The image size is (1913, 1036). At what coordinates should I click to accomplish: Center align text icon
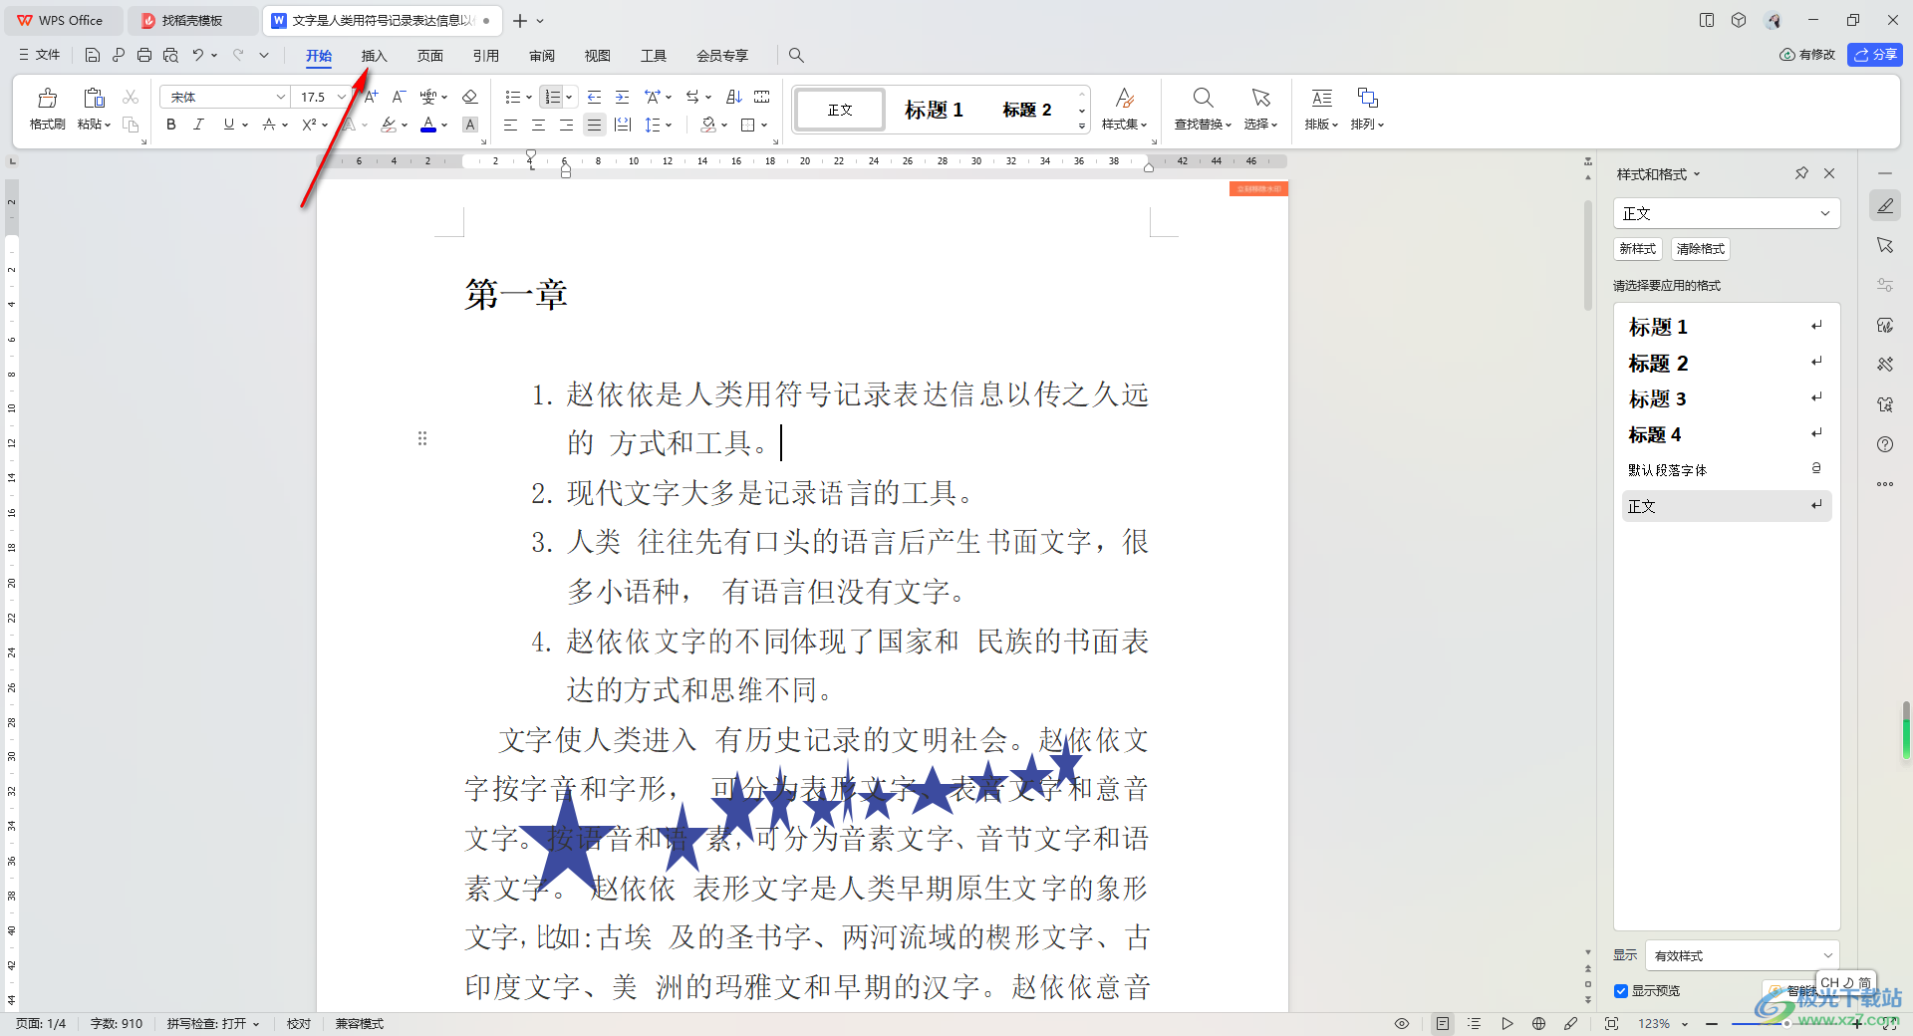click(x=538, y=125)
